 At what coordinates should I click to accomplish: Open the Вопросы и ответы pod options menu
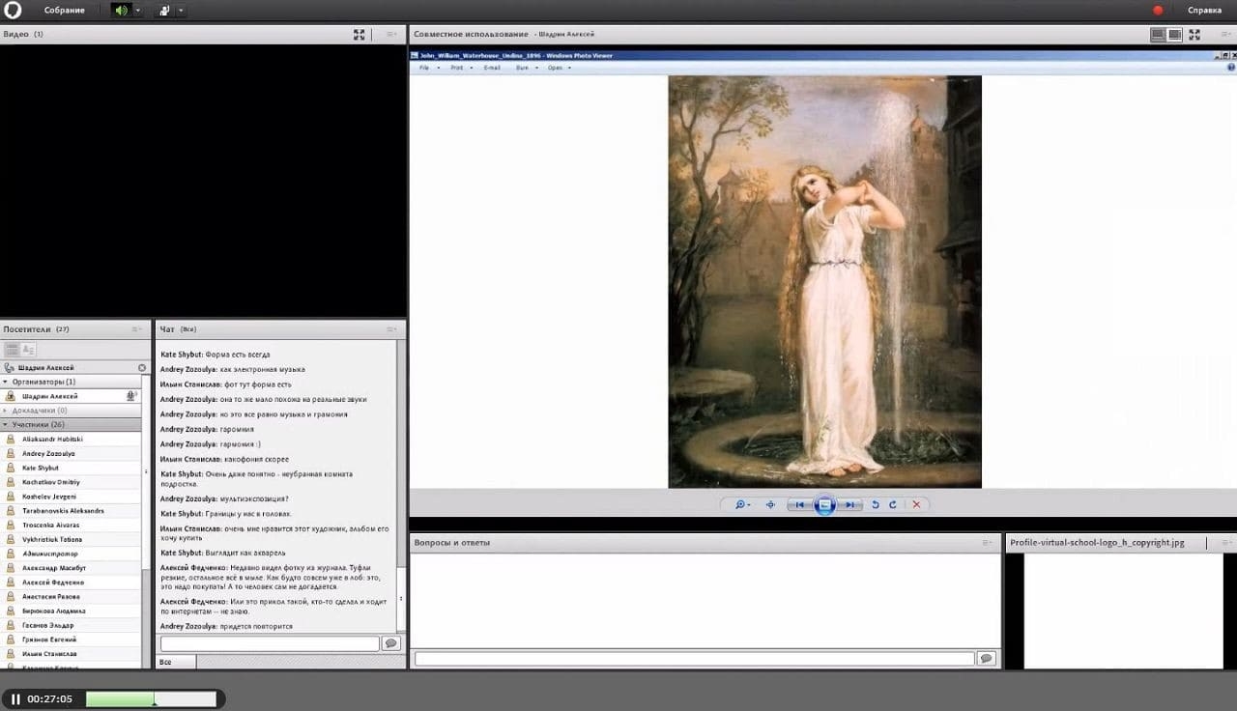tap(988, 543)
